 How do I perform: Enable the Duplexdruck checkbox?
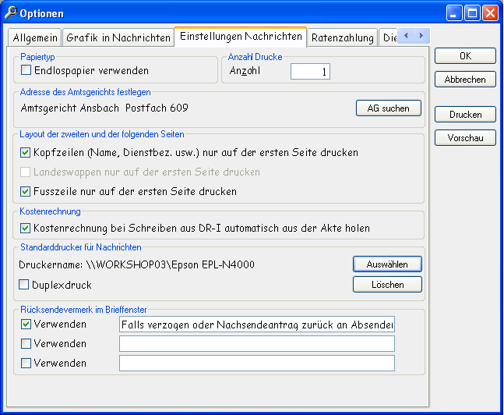tap(24, 285)
